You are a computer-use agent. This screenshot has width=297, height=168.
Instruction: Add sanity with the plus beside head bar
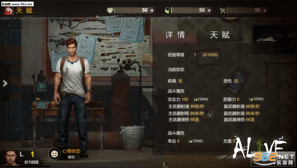click(x=209, y=11)
